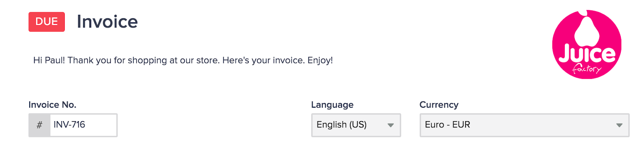
Task: Click the "Hi Paul!" greeting start
Action: tap(49, 60)
